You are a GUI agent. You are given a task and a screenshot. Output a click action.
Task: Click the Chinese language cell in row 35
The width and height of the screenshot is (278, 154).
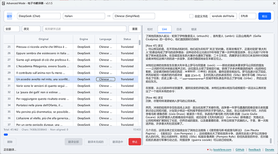[x=106, y=112]
